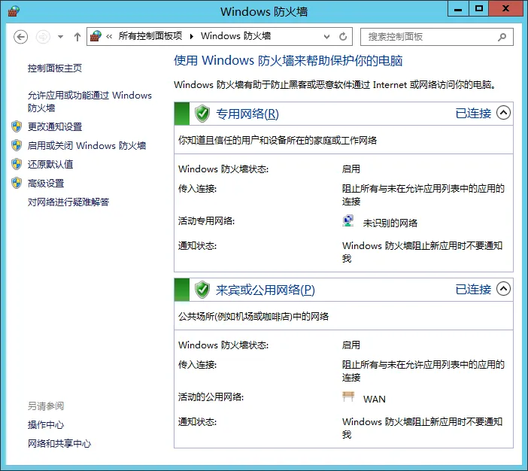
Task: Close the Windows 防火墙 window
Action: (505, 9)
